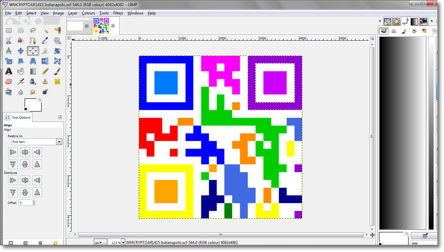Image resolution: width=444 pixels, height=252 pixels.
Task: Select the Rectangle Select tool
Action: pyautogui.click(x=9, y=30)
